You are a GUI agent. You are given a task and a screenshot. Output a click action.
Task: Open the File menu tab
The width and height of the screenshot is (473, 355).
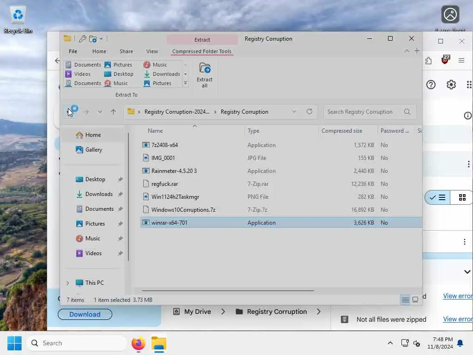(x=73, y=51)
